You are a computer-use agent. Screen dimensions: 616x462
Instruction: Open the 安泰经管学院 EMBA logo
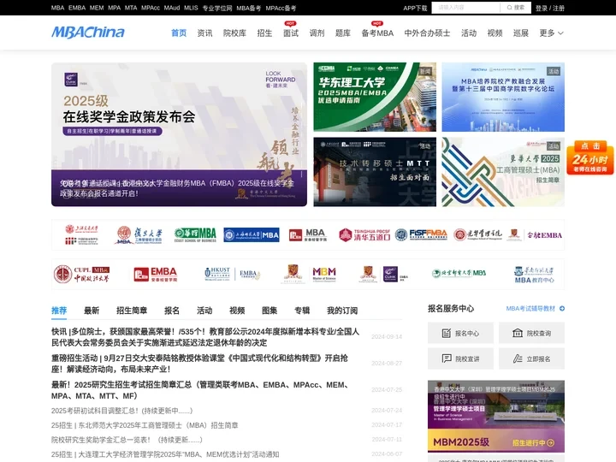pos(156,275)
